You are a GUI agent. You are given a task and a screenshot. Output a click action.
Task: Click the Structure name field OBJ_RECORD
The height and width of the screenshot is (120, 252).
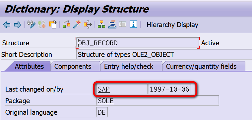click(x=138, y=43)
